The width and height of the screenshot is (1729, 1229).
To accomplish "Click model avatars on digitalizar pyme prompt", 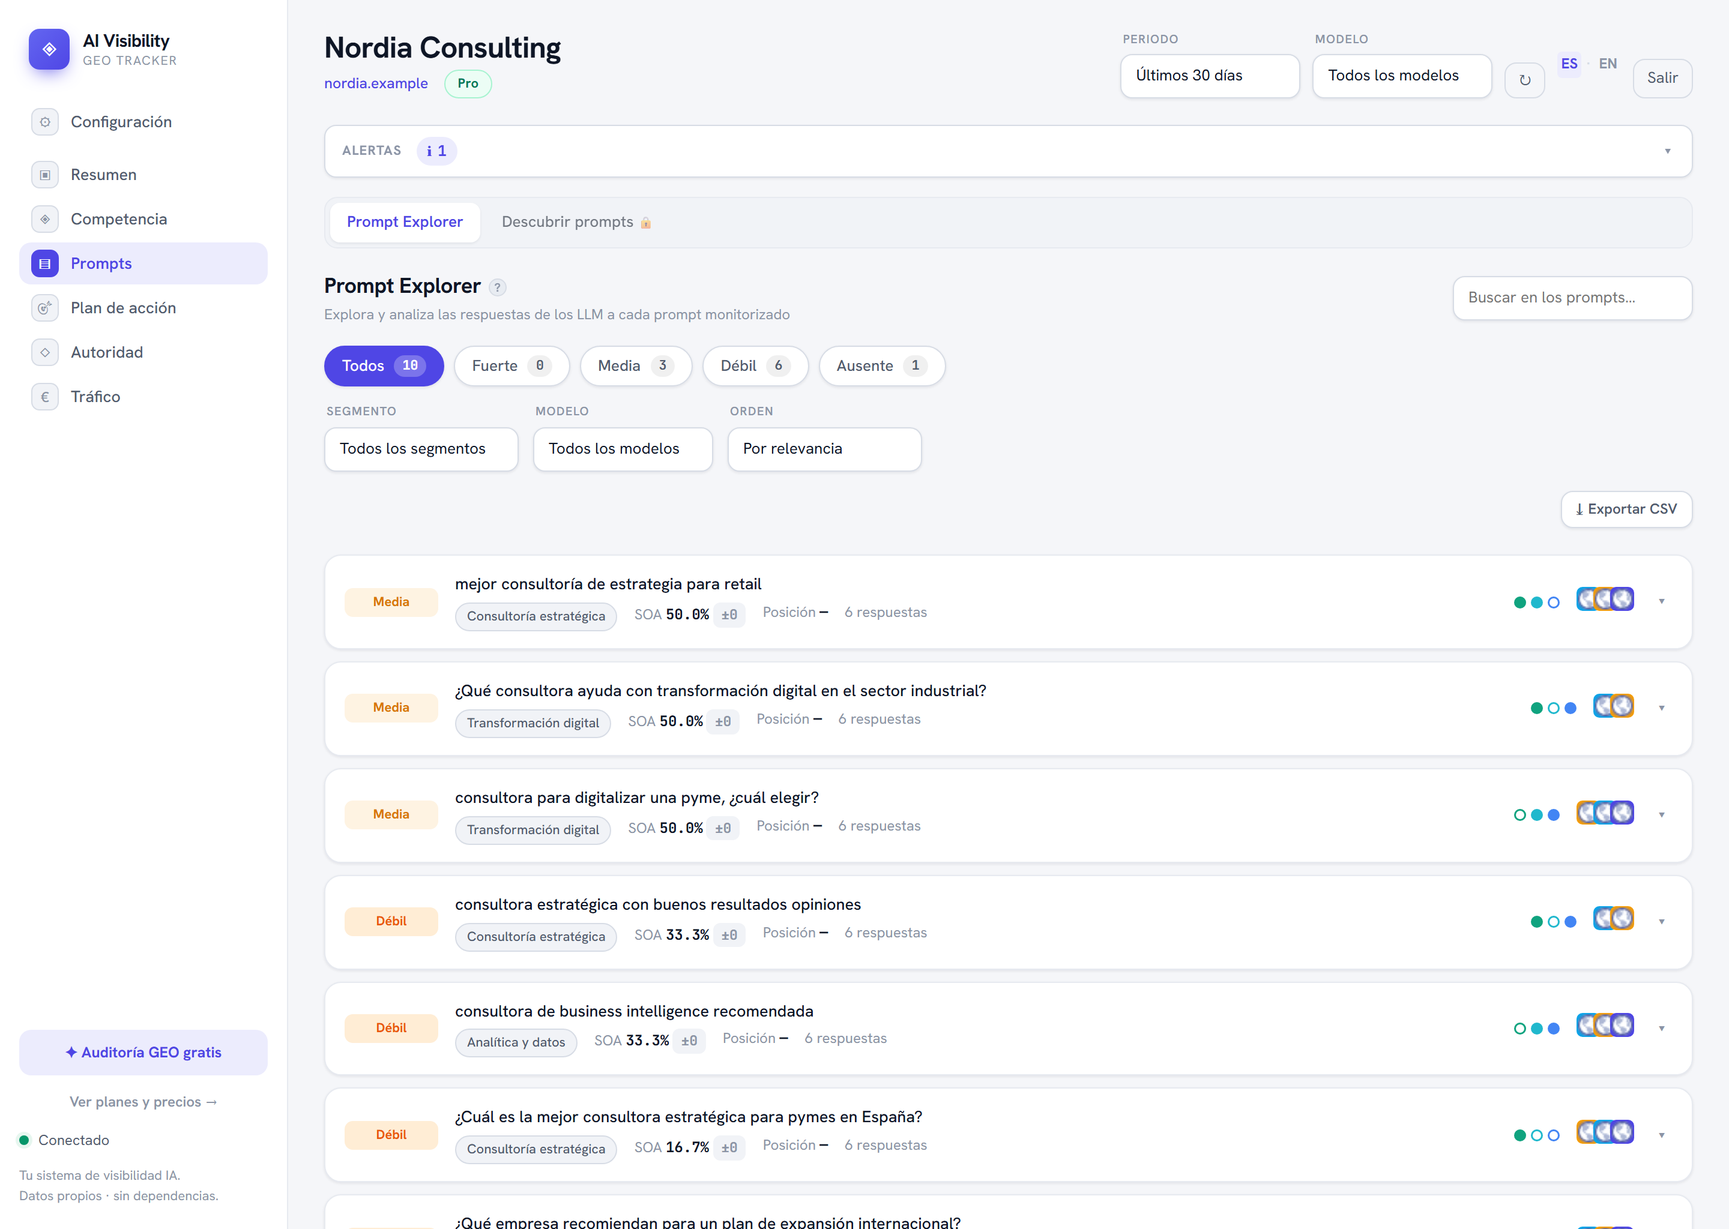I will (x=1605, y=812).
